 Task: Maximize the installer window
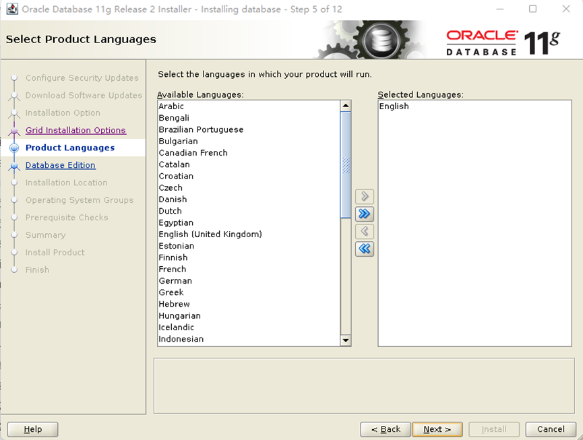(x=532, y=9)
